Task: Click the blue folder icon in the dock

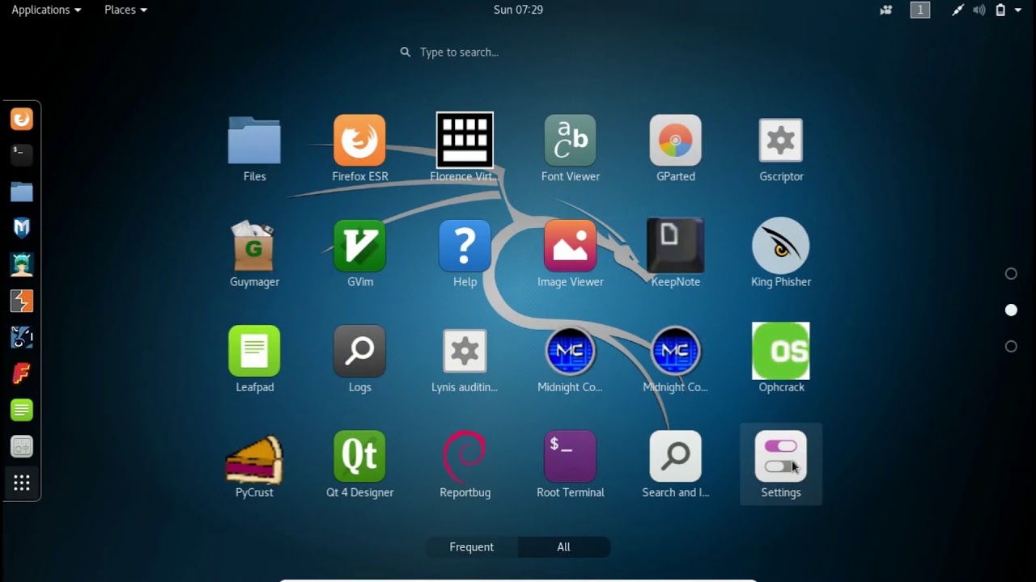Action: (22, 192)
